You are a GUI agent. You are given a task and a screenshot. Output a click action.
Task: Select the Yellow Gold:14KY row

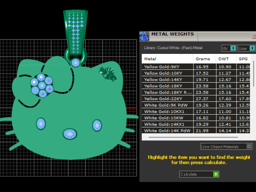pyautogui.click(x=196, y=79)
